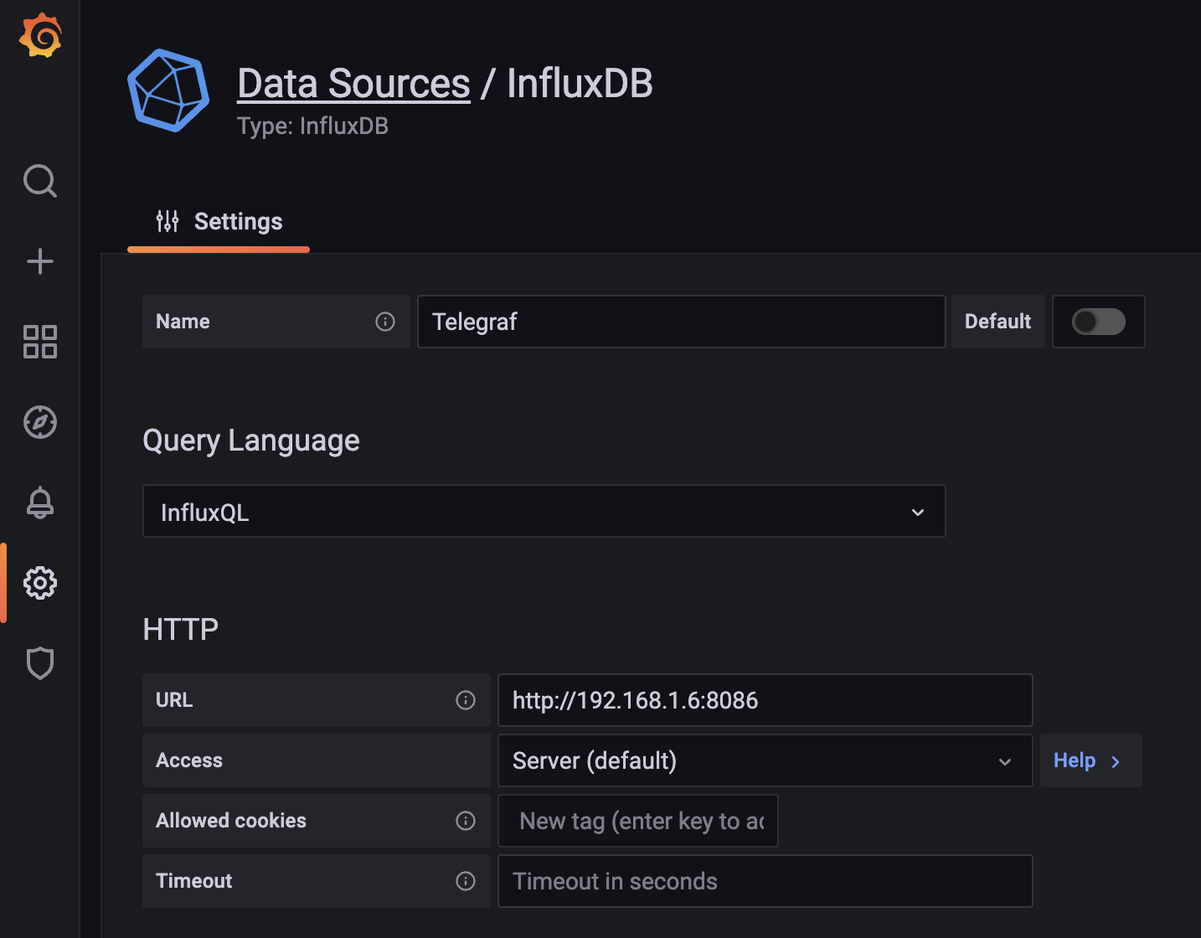
Task: Open the Explore compass icon
Action: tap(40, 422)
